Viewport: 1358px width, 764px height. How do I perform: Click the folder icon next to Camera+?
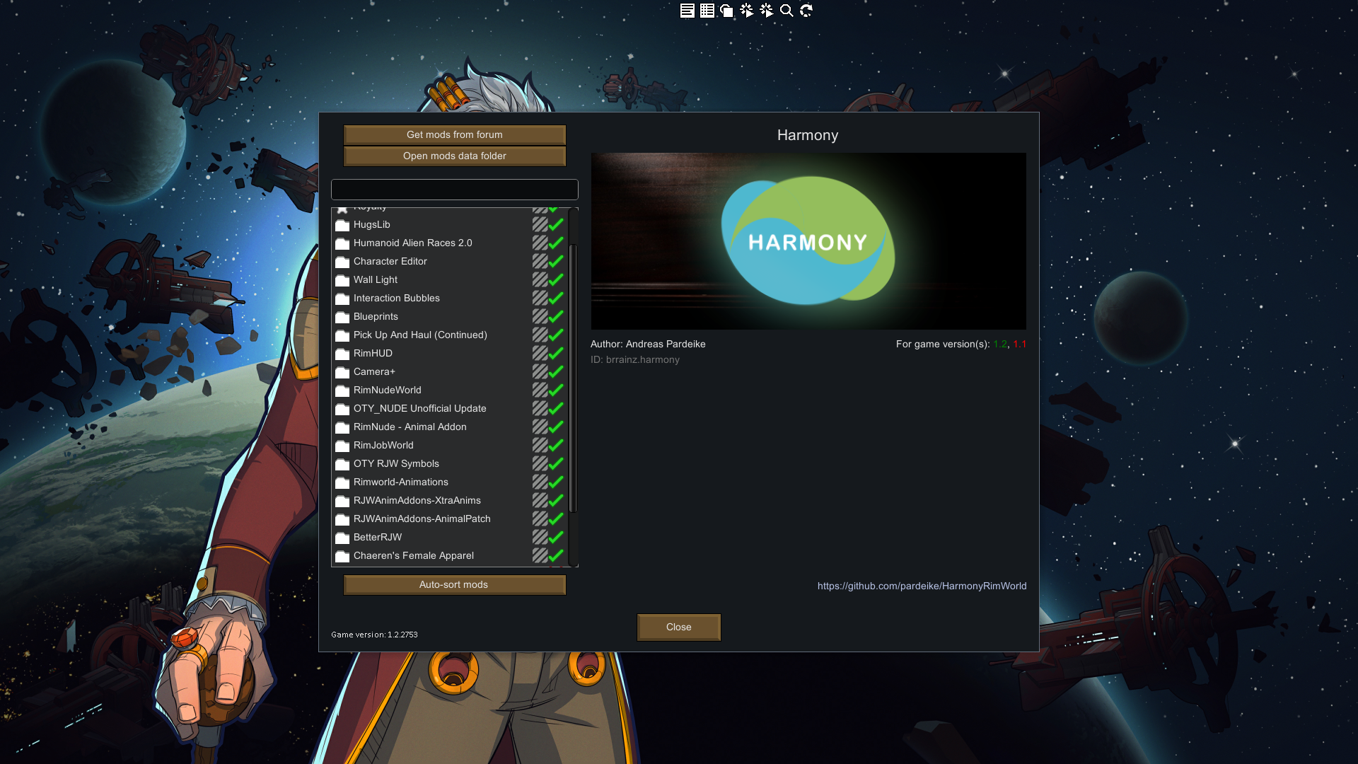342,372
